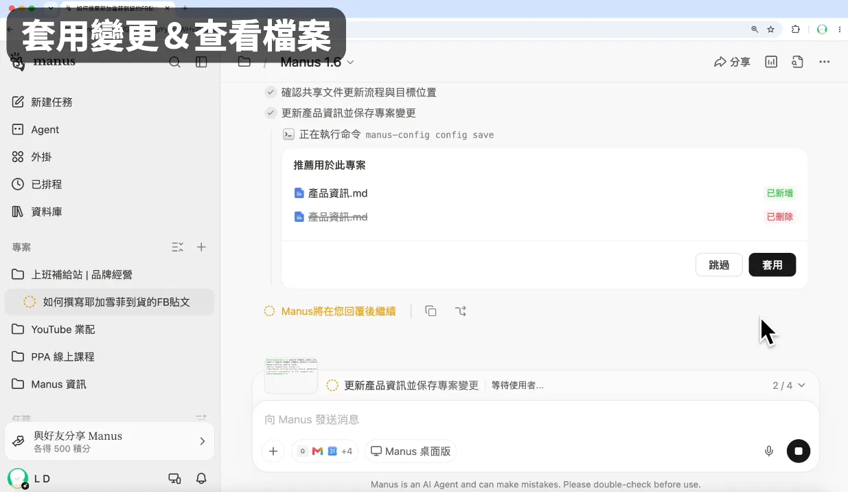Screen dimensions: 848x492
Task: Stop the running task button
Action: 798,451
